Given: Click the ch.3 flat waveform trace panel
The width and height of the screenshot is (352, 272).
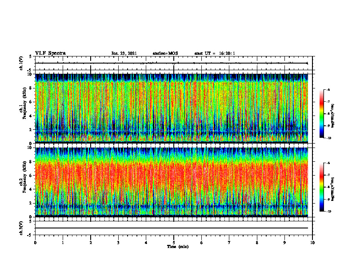Looking at the screenshot, I should (x=174, y=228).
